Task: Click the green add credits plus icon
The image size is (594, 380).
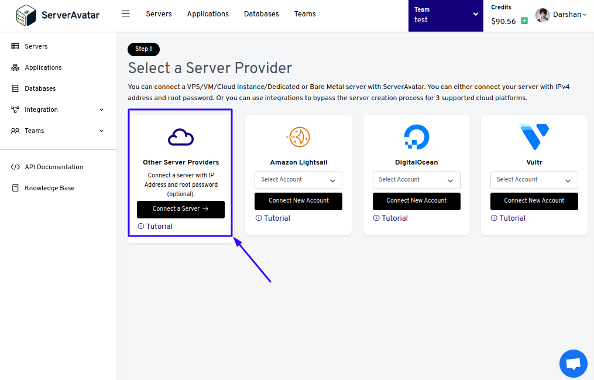Action: (524, 21)
